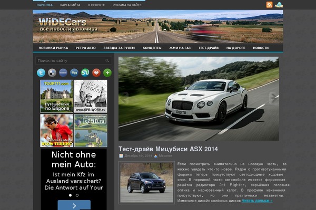The image size is (316, 210).
Task: Share via the Twitter icon
Action: [x=41, y=72]
